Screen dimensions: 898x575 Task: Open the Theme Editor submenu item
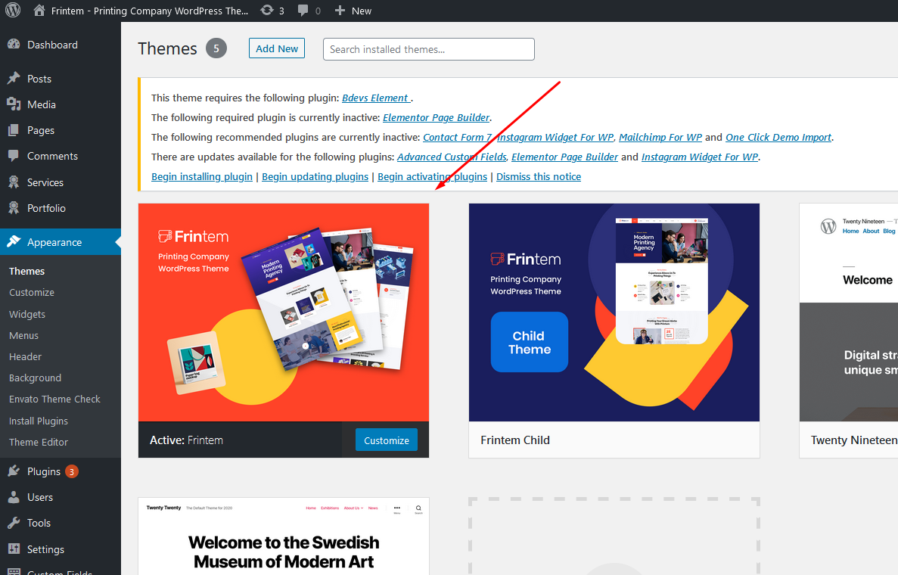tap(39, 442)
